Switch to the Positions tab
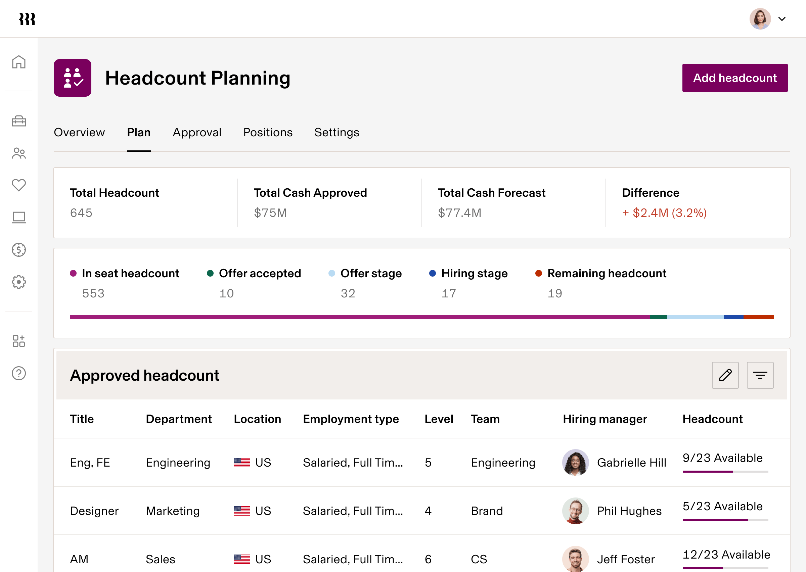Screen dimensions: 806x572 point(268,133)
